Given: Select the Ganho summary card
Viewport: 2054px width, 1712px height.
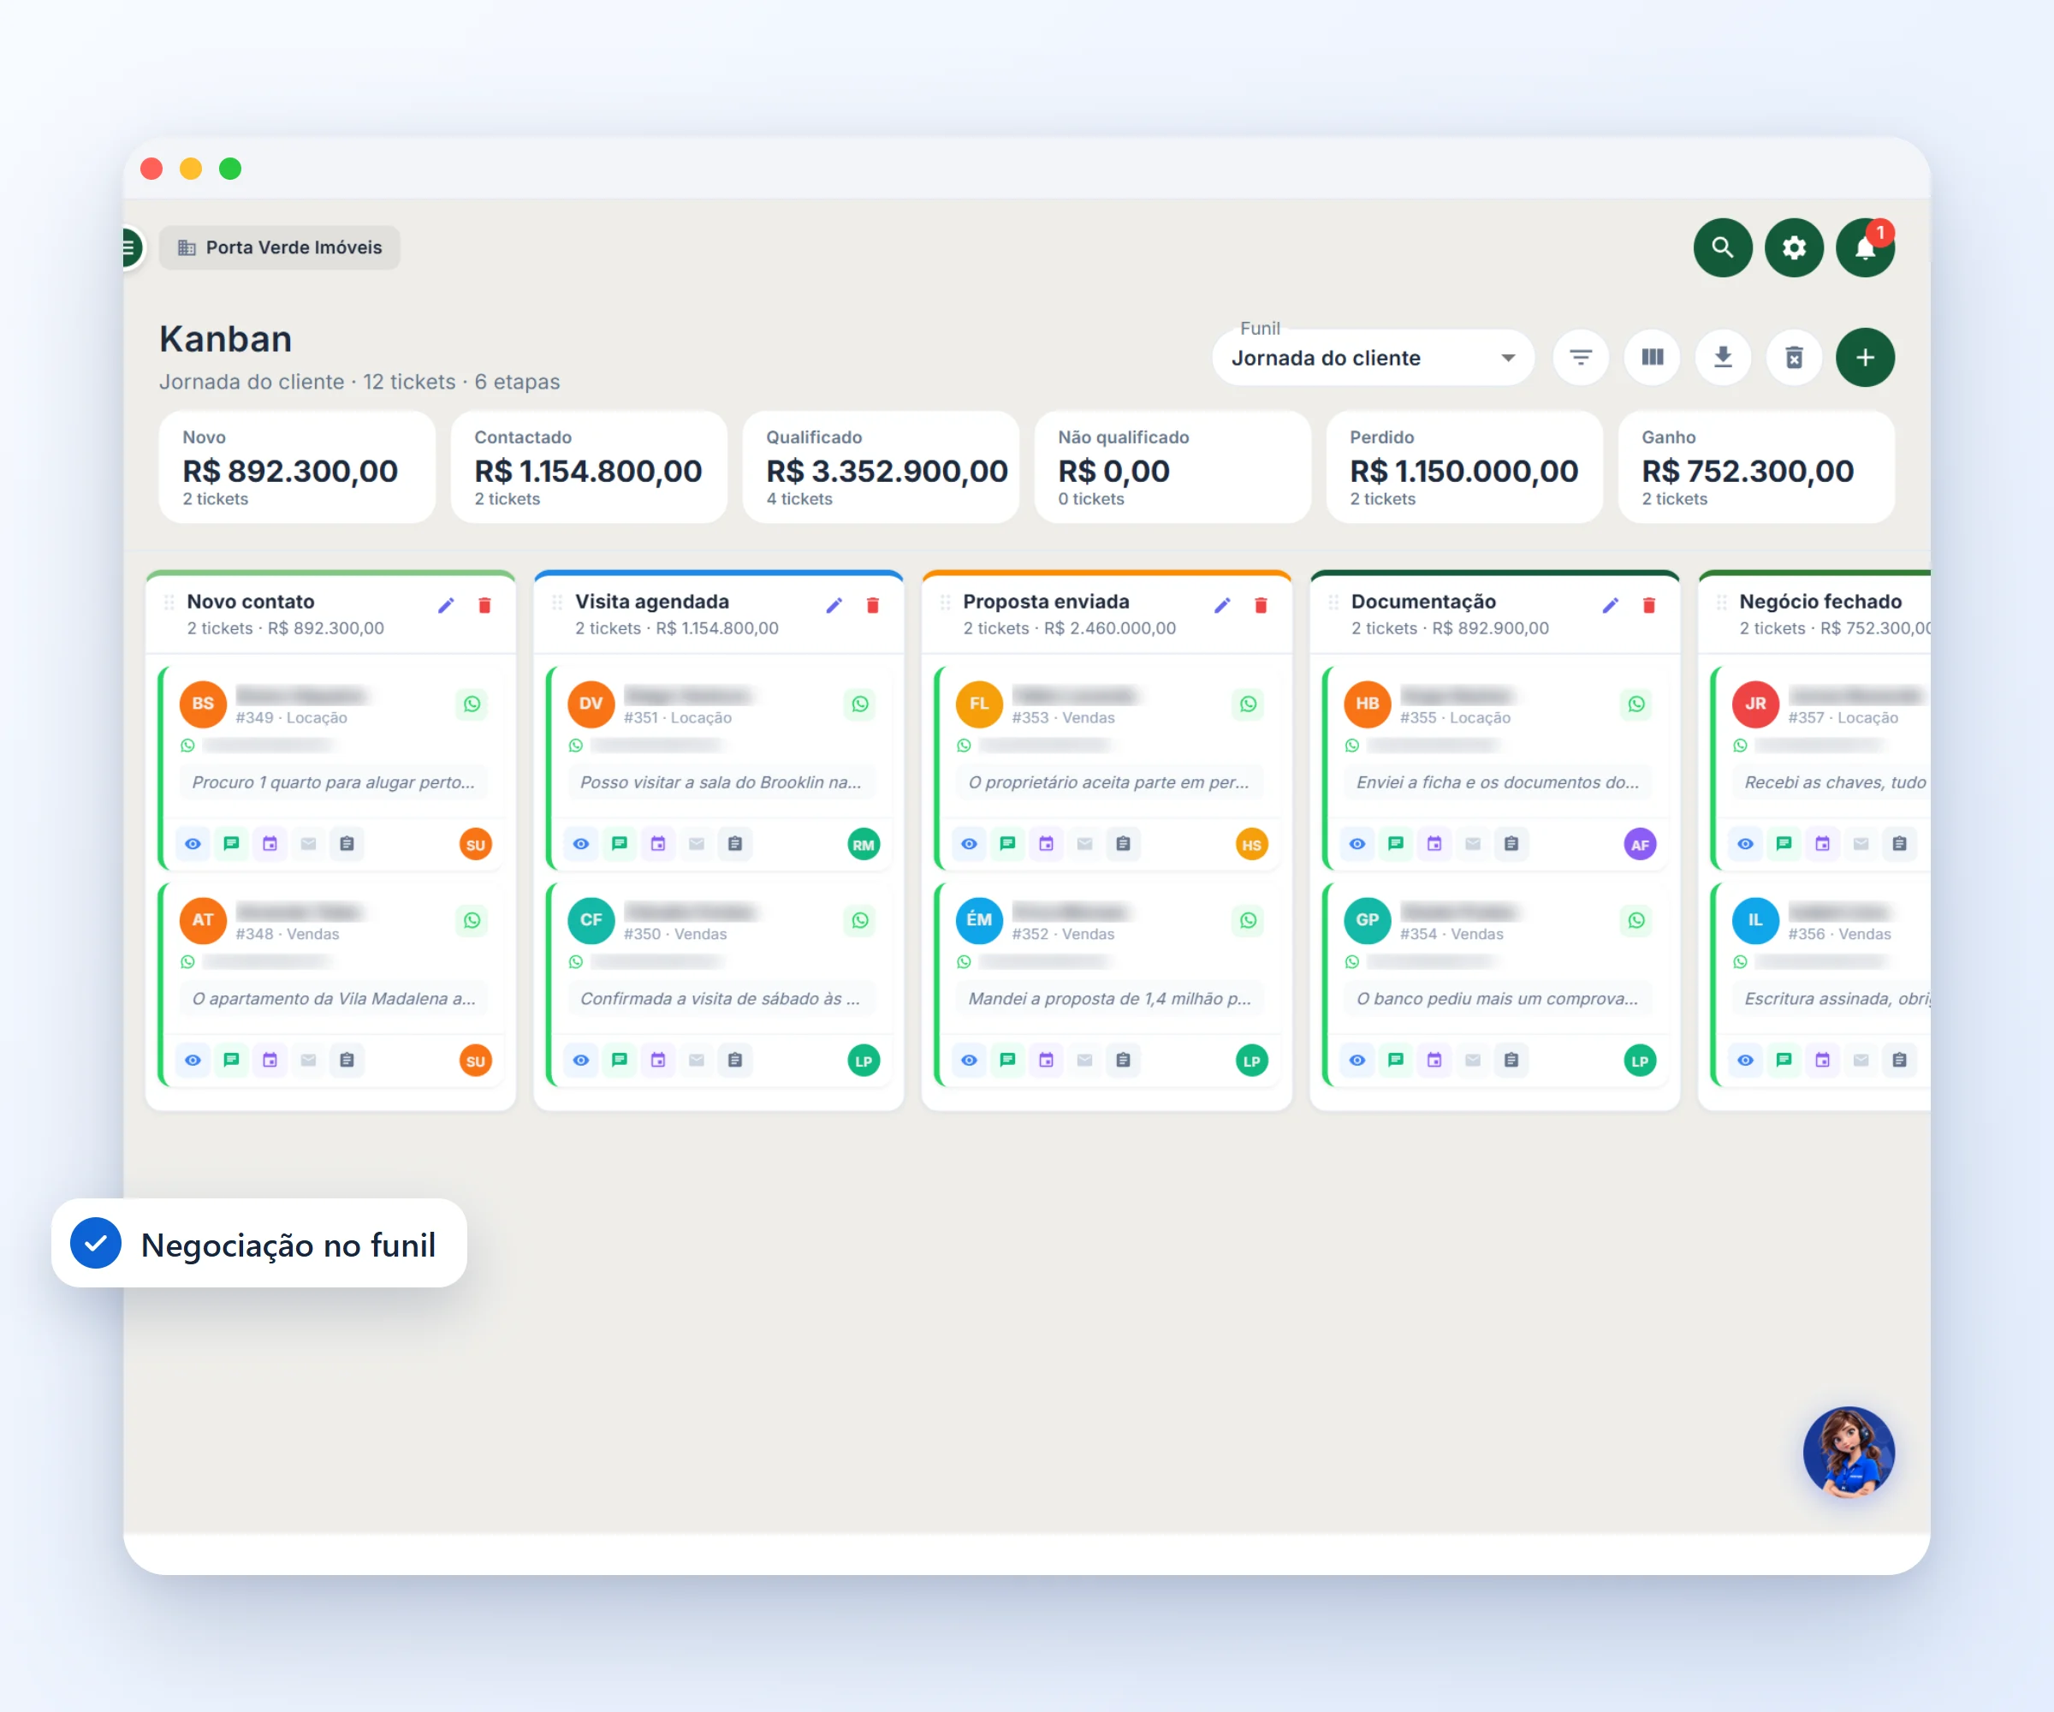Looking at the screenshot, I should (x=1755, y=467).
